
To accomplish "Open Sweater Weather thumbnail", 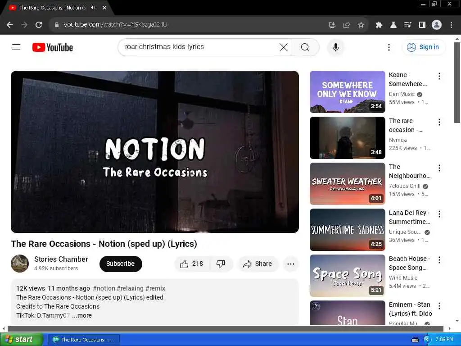I will coord(347,184).
